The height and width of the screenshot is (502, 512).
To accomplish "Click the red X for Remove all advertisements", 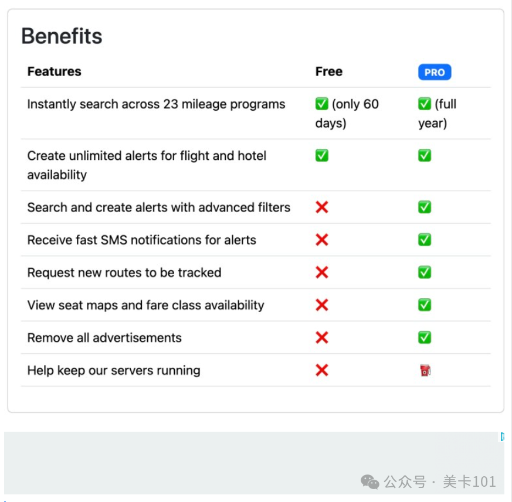I will [x=321, y=337].
